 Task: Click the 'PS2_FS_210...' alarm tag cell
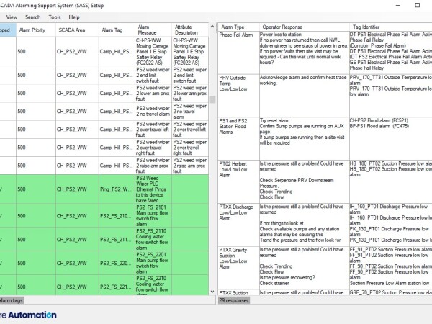pos(117,216)
